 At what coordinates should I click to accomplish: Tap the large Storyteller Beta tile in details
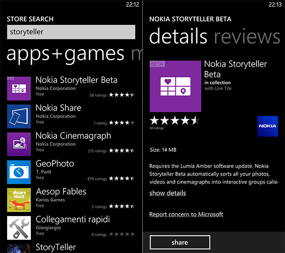point(175,86)
